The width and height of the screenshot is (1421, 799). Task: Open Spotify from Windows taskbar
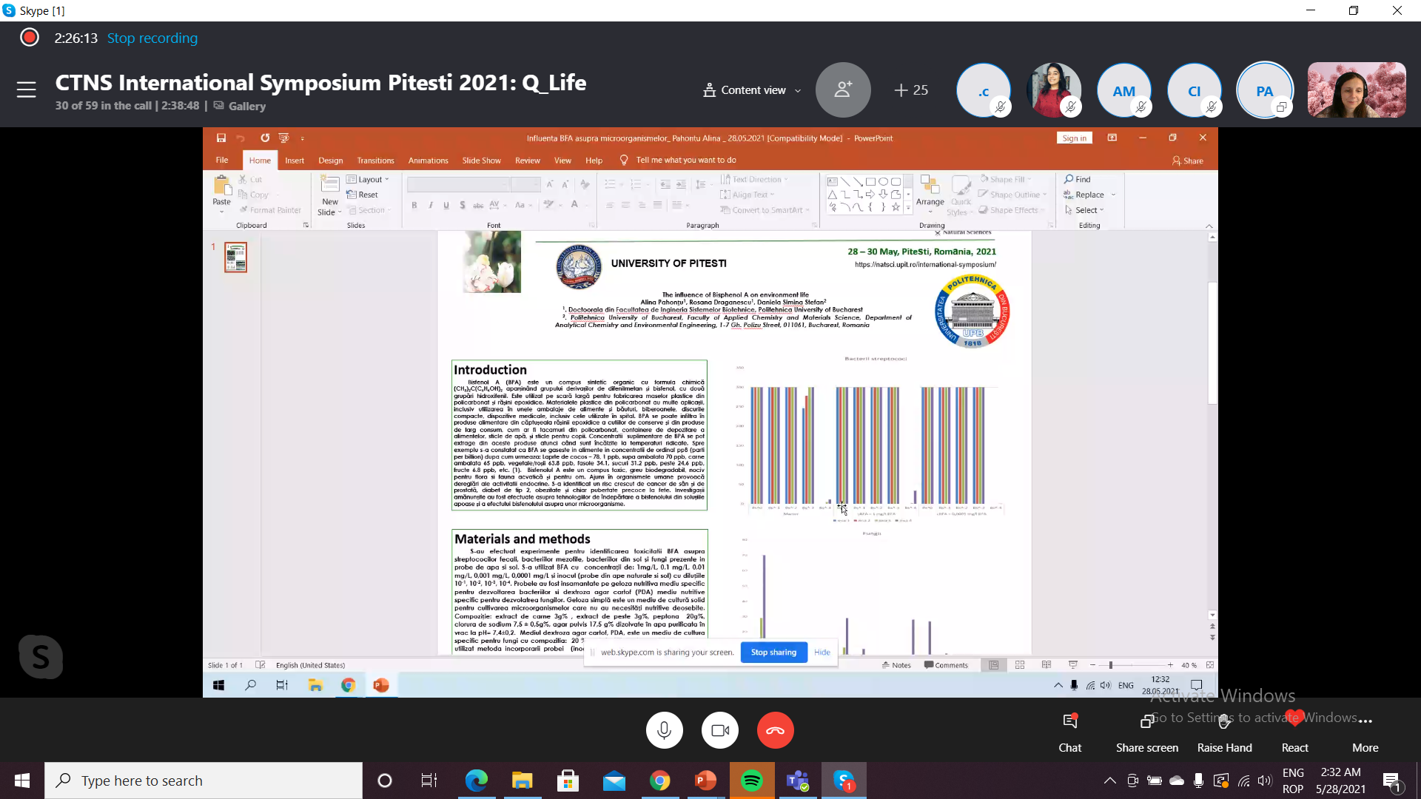pos(751,781)
